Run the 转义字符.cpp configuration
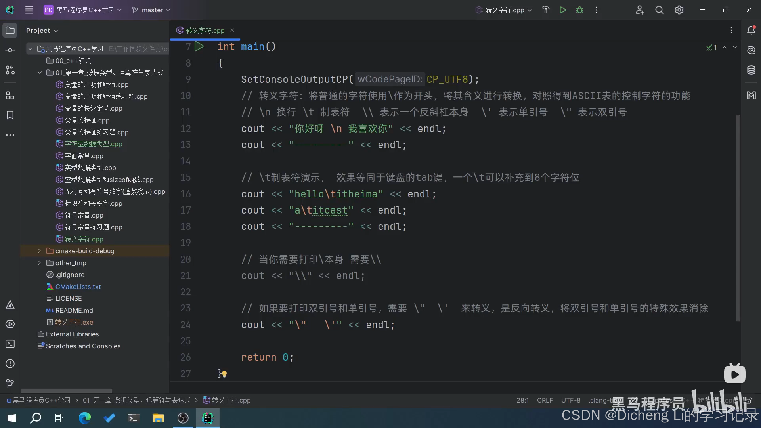Image resolution: width=761 pixels, height=428 pixels. (x=562, y=10)
